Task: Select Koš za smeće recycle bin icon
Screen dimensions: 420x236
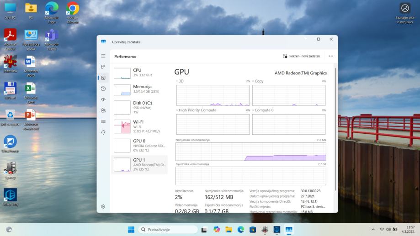Action: coord(10,117)
